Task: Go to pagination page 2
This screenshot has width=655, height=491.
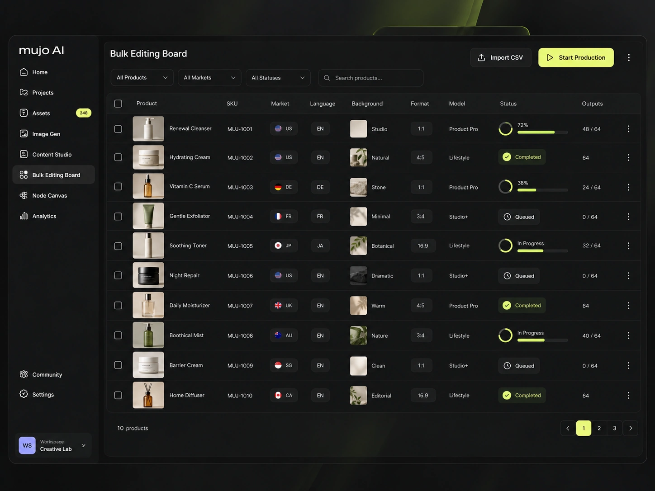Action: [599, 428]
